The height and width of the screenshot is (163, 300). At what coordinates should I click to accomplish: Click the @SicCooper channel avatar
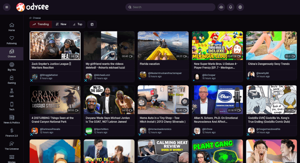click(x=197, y=77)
